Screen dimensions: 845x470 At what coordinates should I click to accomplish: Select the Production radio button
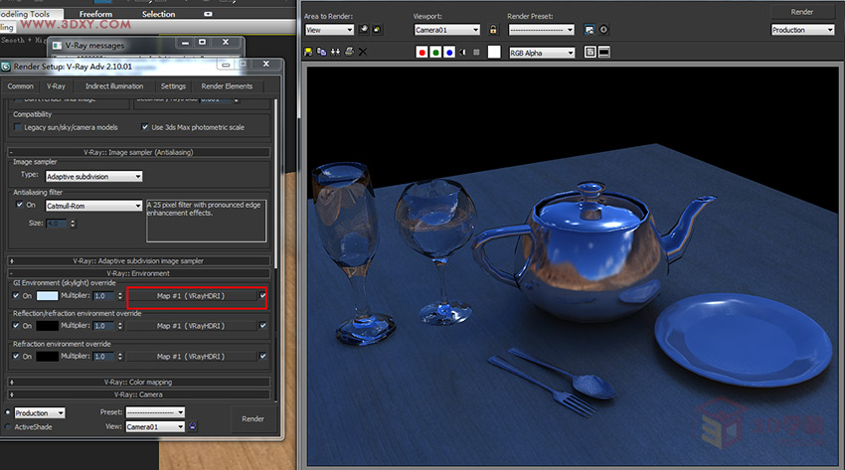pos(8,412)
